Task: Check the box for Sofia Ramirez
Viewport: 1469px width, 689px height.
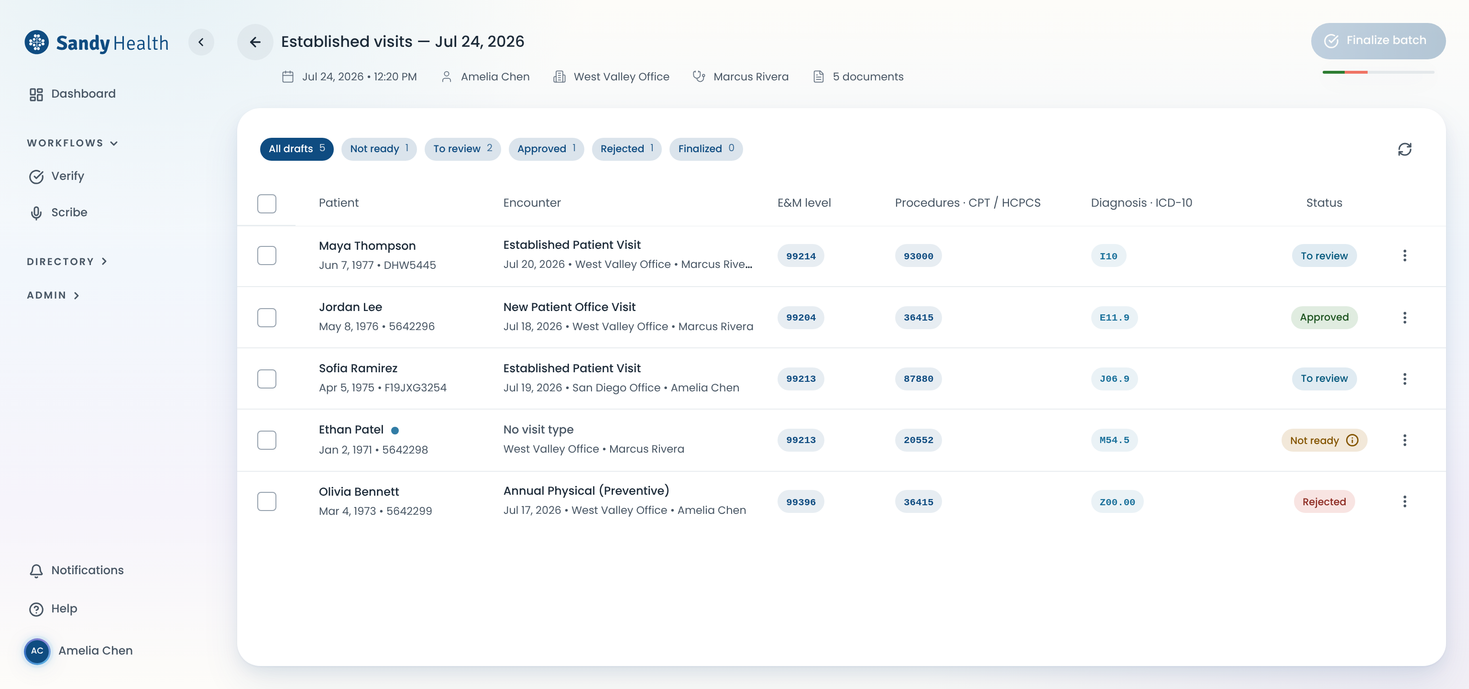Action: point(266,379)
